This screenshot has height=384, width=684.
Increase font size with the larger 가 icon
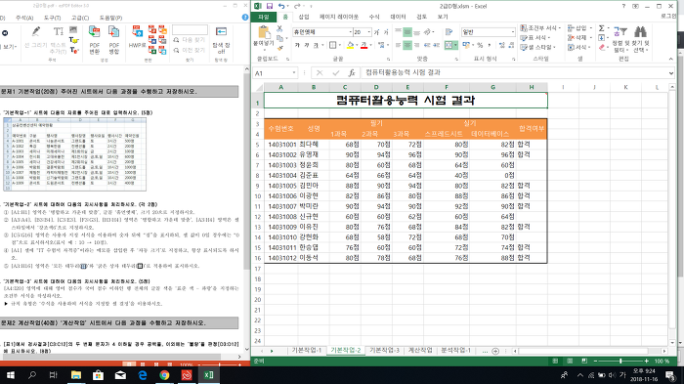pyautogui.click(x=376, y=32)
